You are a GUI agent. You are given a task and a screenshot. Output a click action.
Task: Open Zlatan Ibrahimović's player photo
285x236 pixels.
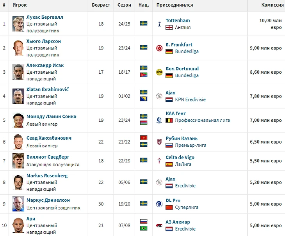[x=18, y=96]
